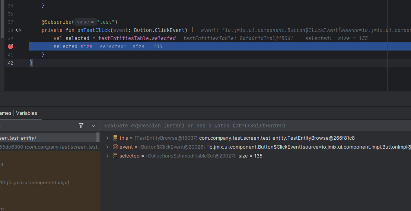Screen dimensions: 411x211
Task: Click the object icon beside 'selected' variable
Action: coord(115,156)
